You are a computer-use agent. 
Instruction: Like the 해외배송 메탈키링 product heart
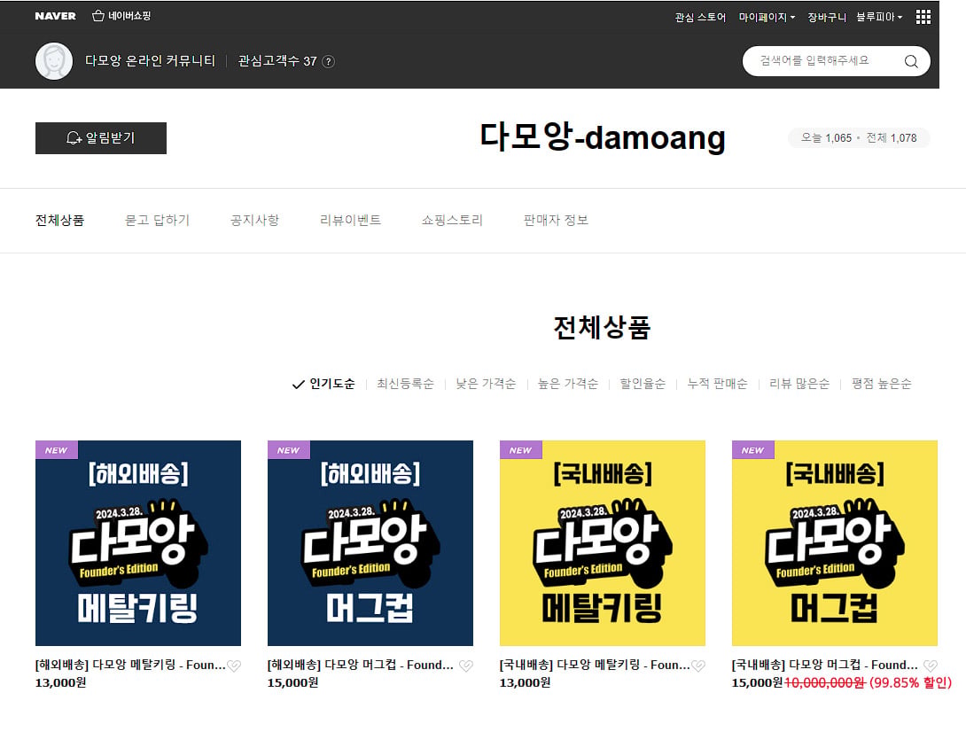[234, 666]
